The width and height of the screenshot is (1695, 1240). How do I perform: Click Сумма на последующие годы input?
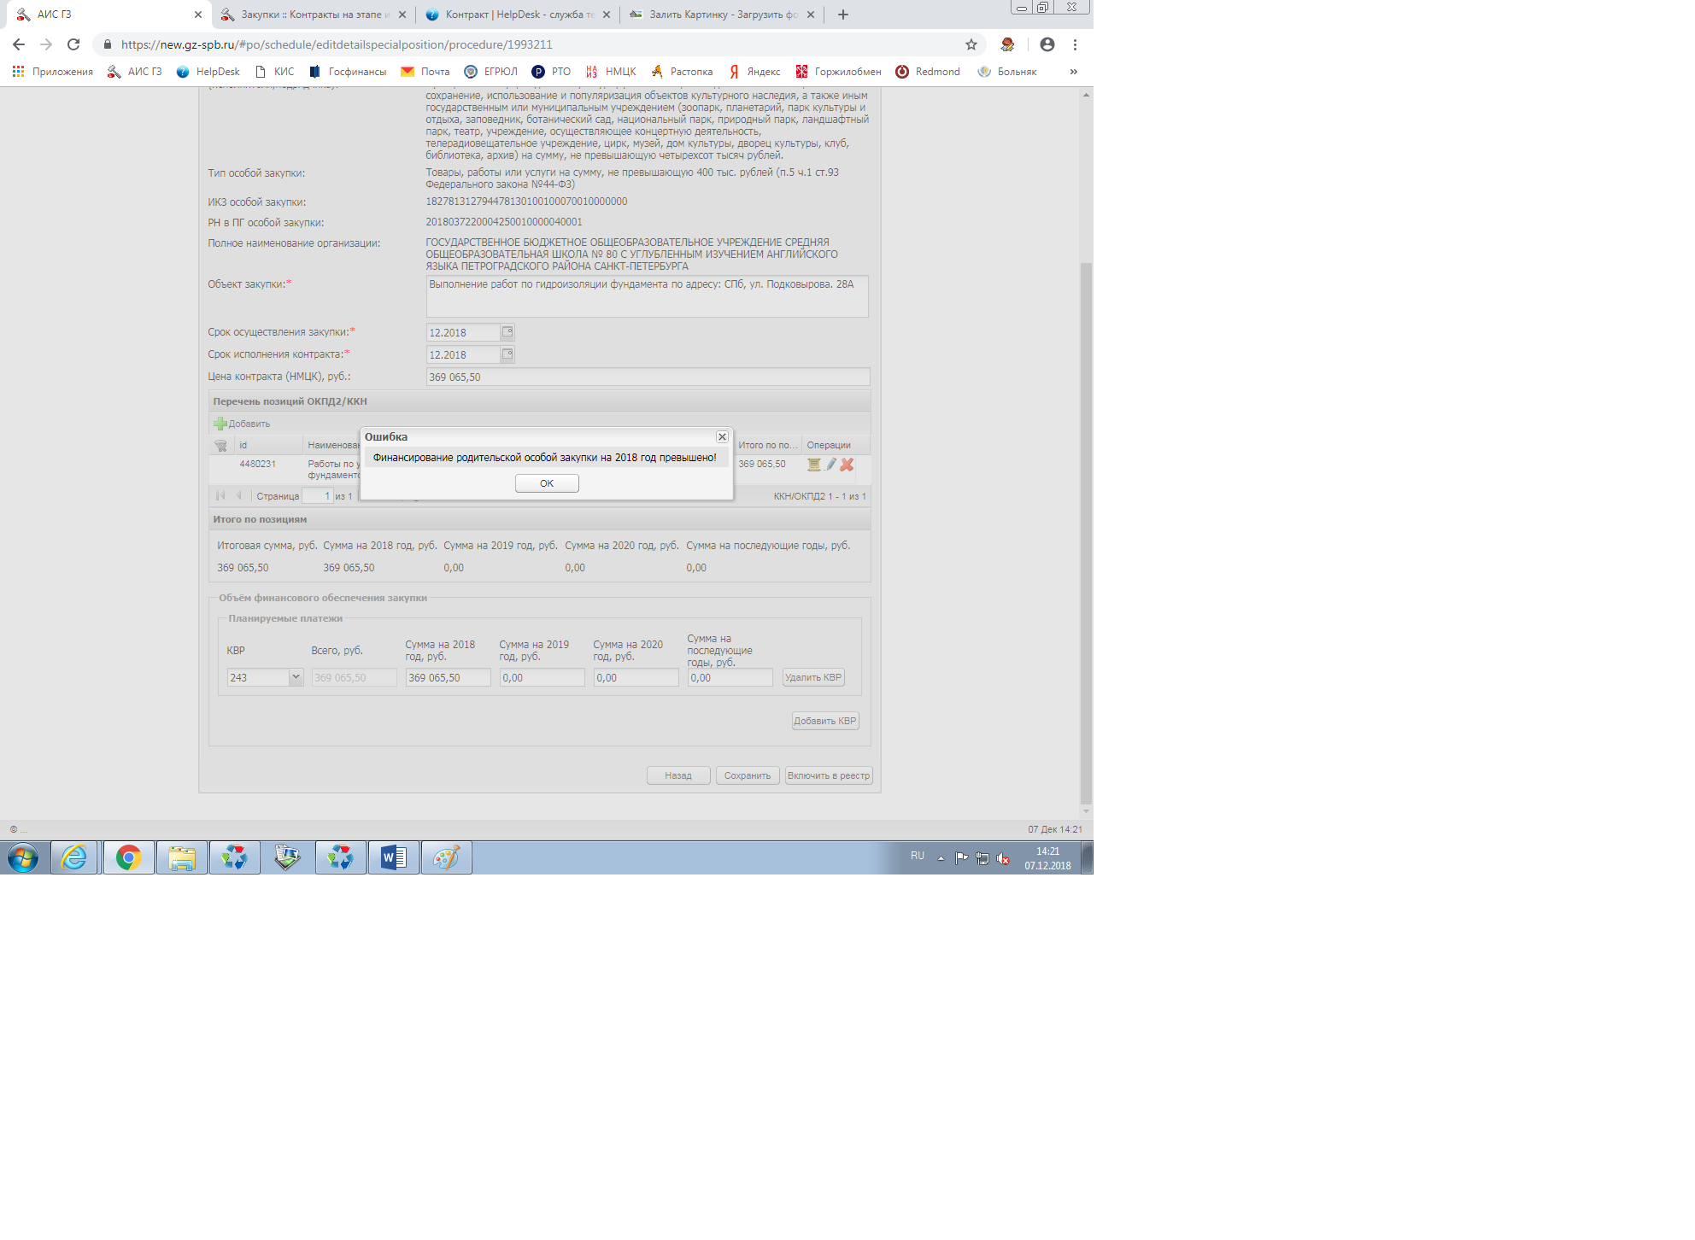(x=730, y=677)
